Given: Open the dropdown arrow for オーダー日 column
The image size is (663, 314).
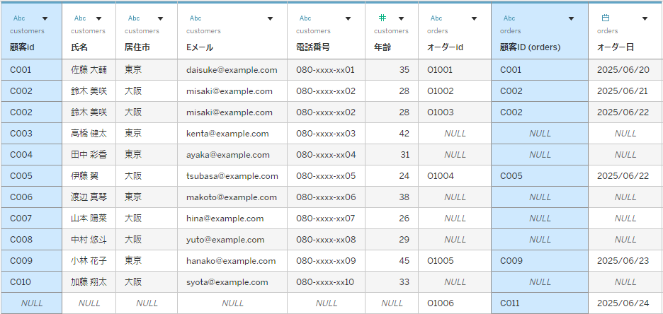Looking at the screenshot, I should click(645, 18).
